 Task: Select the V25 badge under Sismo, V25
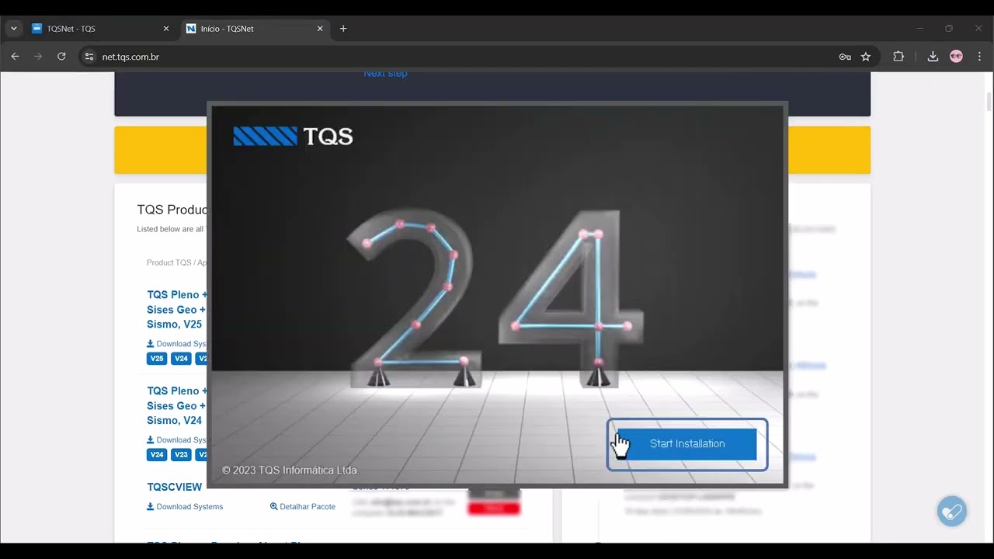(157, 359)
